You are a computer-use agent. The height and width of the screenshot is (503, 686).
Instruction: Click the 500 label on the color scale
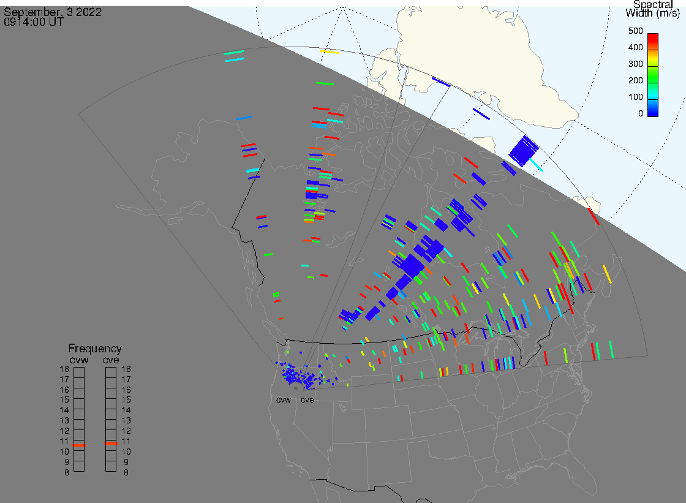click(x=635, y=31)
